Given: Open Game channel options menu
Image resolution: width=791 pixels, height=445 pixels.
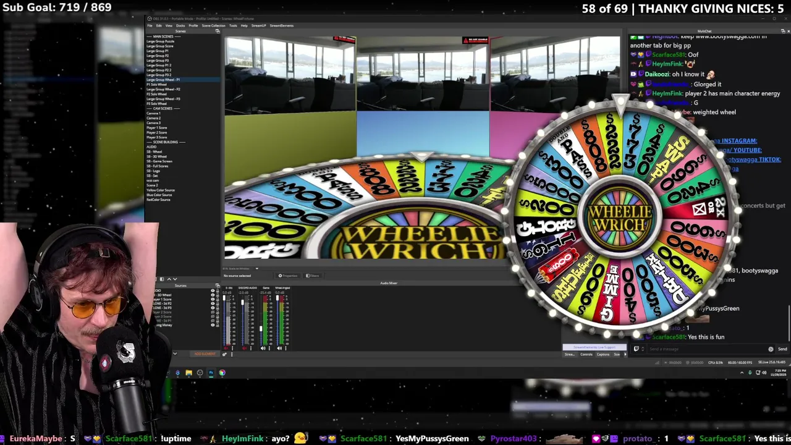Looking at the screenshot, I should point(269,348).
